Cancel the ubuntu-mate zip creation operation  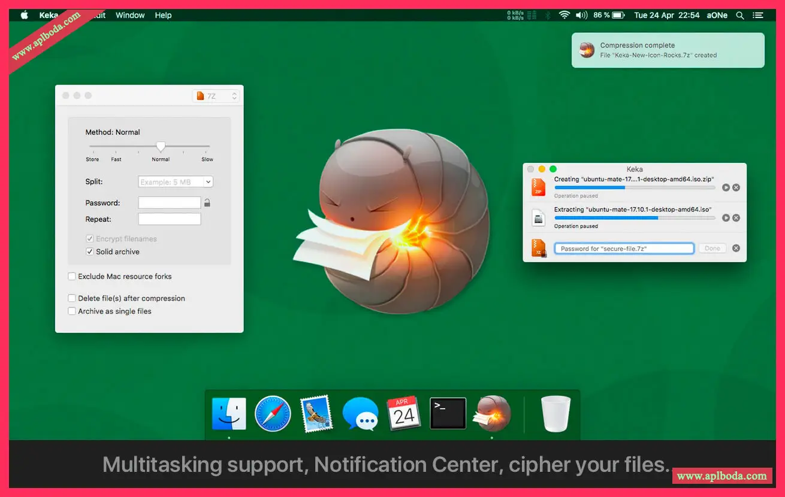pos(736,187)
